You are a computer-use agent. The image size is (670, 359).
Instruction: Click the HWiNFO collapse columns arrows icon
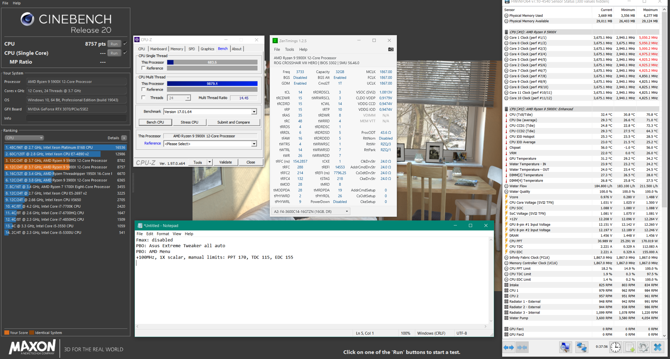[522, 347]
